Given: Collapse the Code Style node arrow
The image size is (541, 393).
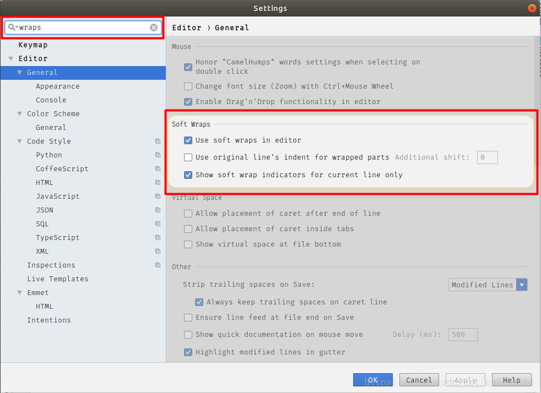Looking at the screenshot, I should tap(20, 141).
